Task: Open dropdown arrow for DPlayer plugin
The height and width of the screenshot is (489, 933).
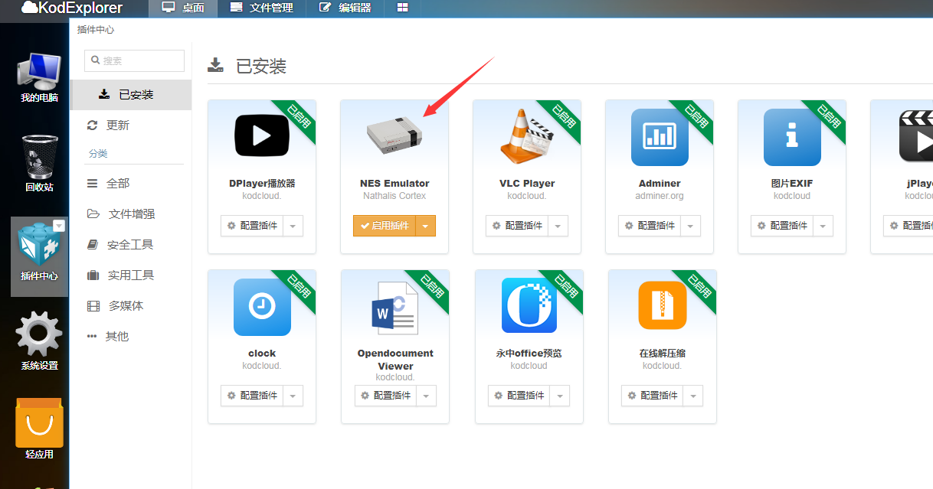Action: click(x=293, y=226)
